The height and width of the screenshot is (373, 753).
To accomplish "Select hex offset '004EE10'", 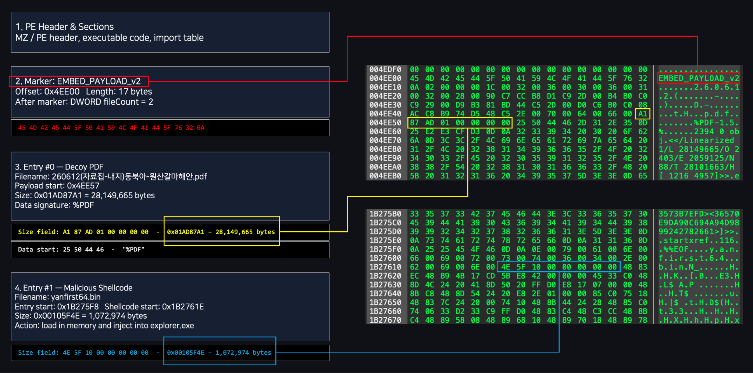I will click(x=385, y=87).
